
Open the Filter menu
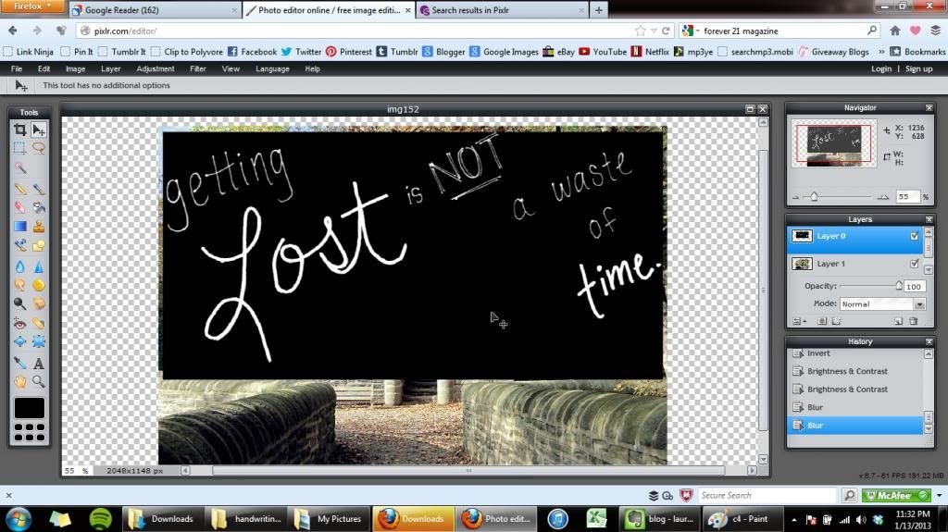click(x=198, y=68)
